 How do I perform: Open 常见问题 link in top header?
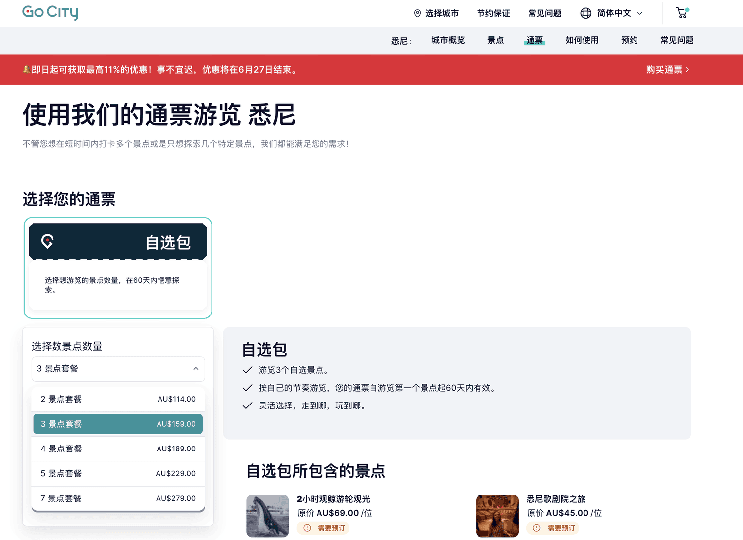(544, 13)
